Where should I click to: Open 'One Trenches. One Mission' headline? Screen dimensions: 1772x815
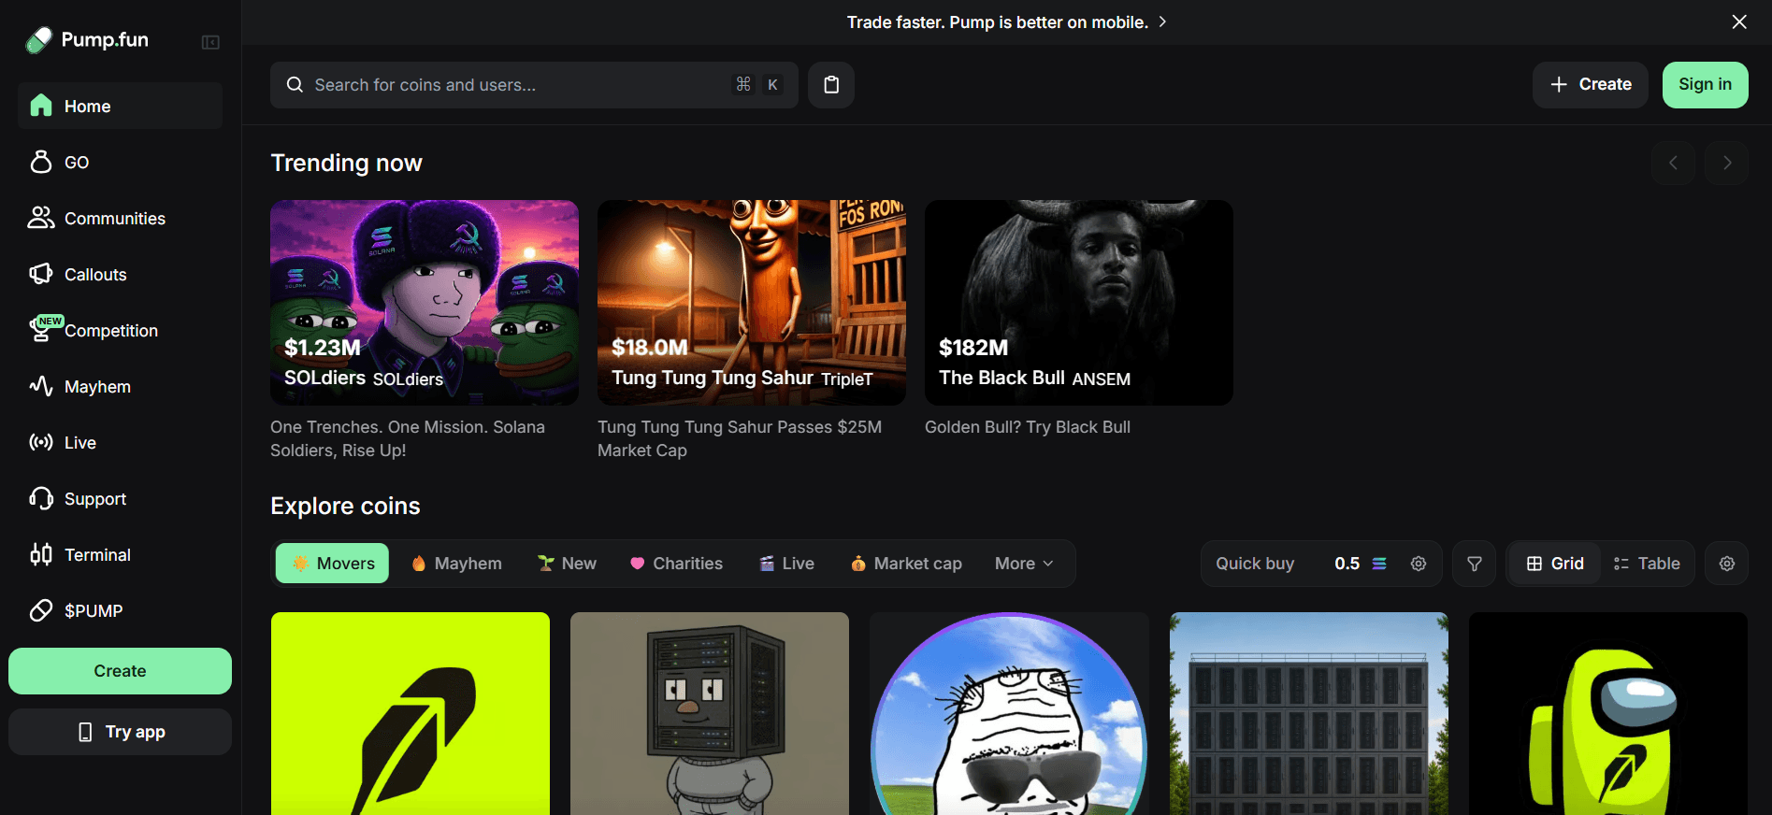point(408,438)
